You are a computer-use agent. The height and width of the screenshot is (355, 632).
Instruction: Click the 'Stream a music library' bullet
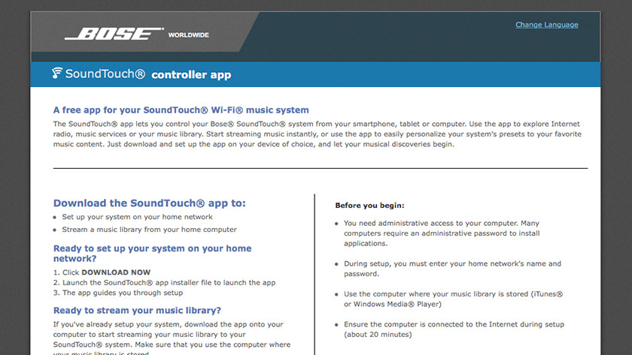pyautogui.click(x=149, y=230)
